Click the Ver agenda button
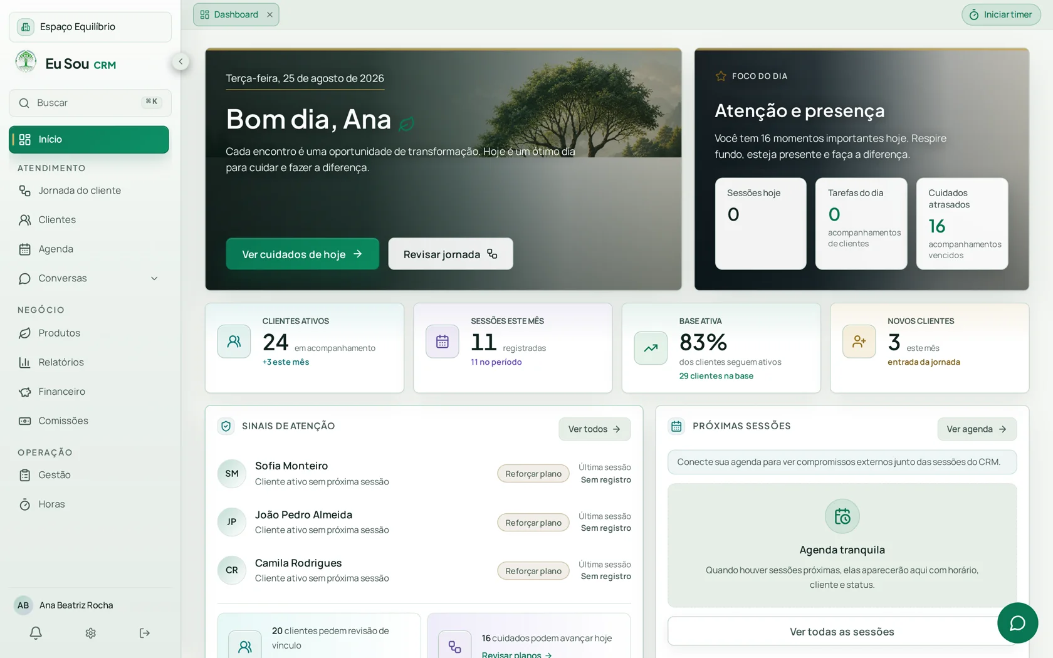1053x658 pixels. click(x=977, y=429)
